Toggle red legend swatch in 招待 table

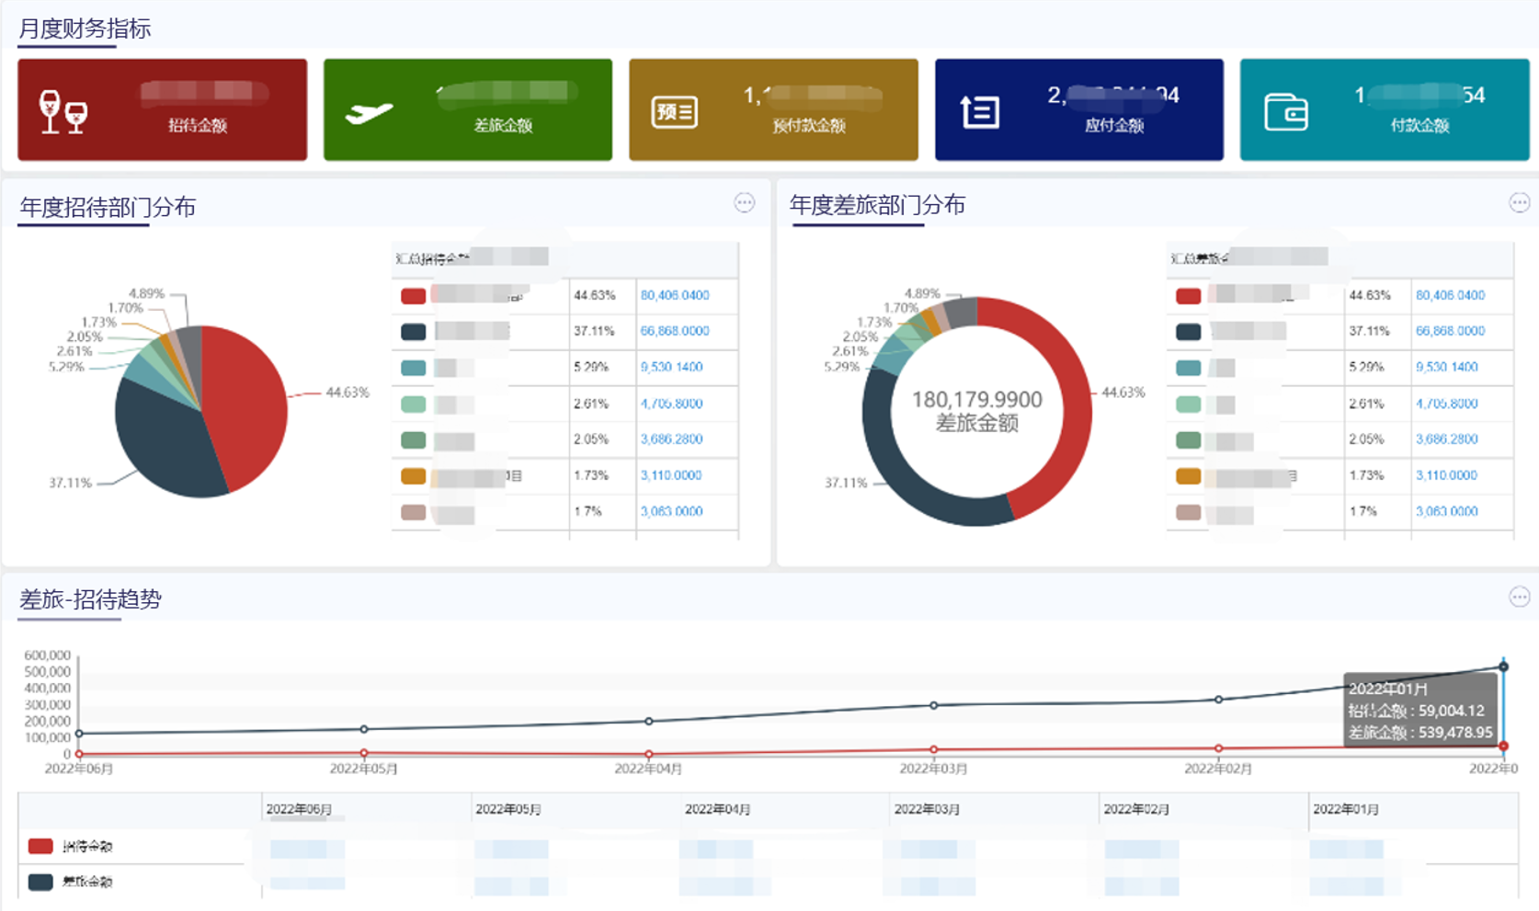pos(414,296)
